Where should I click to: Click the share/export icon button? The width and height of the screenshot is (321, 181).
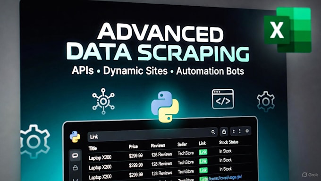point(224,131)
